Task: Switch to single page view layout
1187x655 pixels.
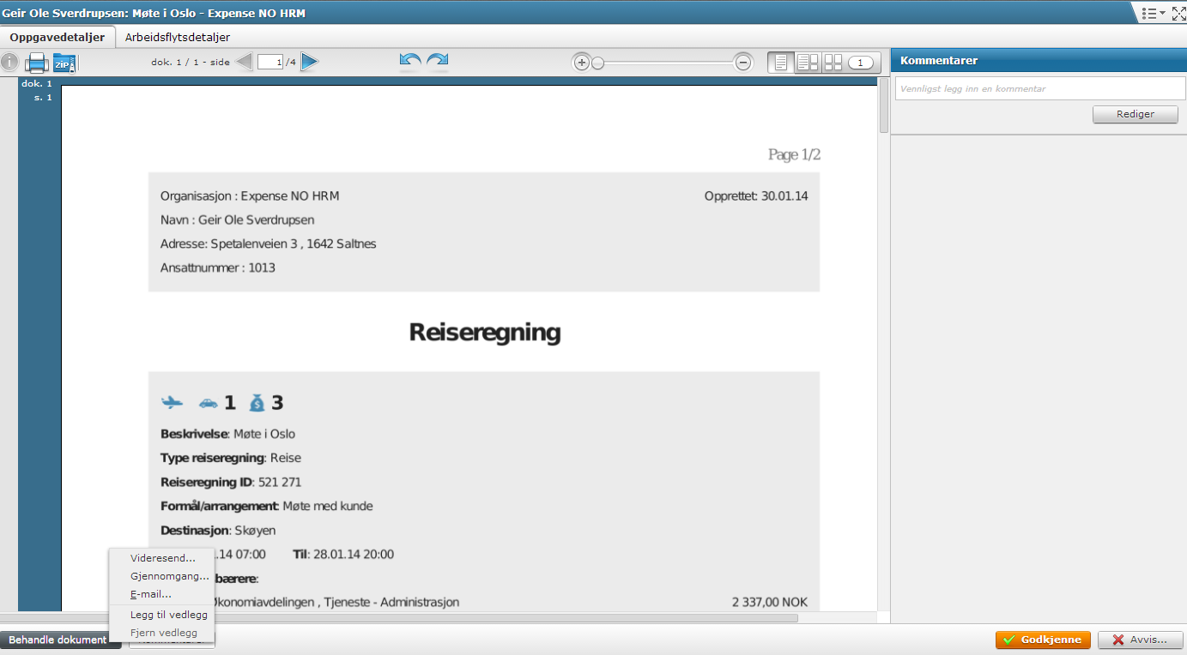Action: click(781, 63)
